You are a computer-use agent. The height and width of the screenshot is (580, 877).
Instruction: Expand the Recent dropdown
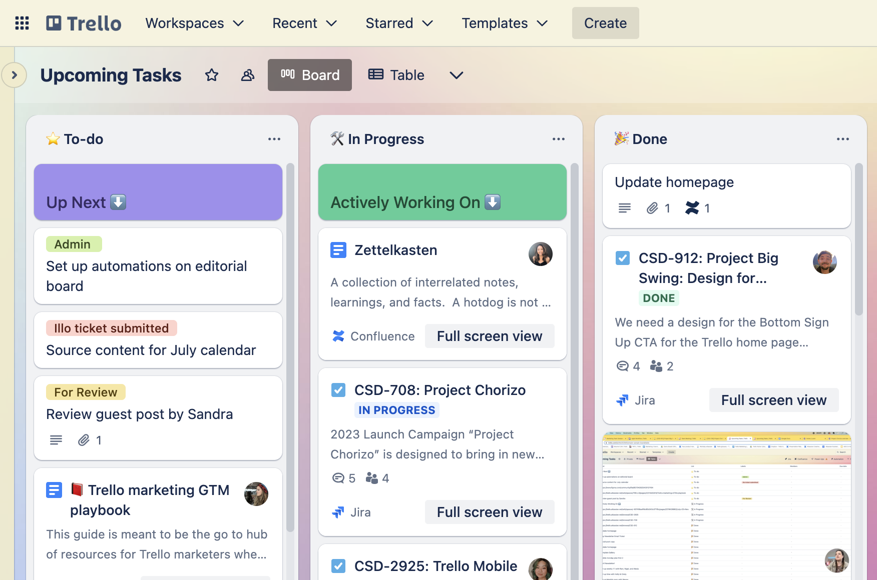point(305,23)
